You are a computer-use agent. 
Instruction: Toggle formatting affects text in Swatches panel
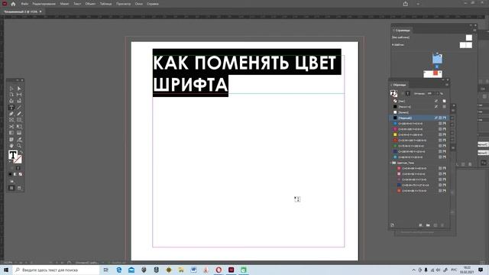tap(407, 93)
